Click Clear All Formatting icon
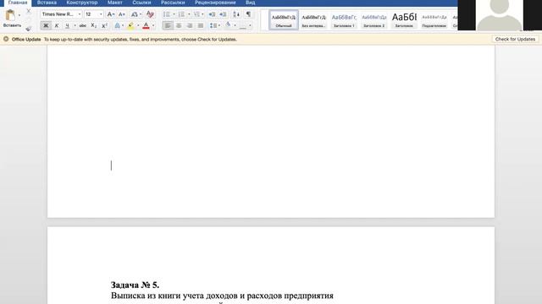Image resolution: width=542 pixels, height=304 pixels. 150,14
